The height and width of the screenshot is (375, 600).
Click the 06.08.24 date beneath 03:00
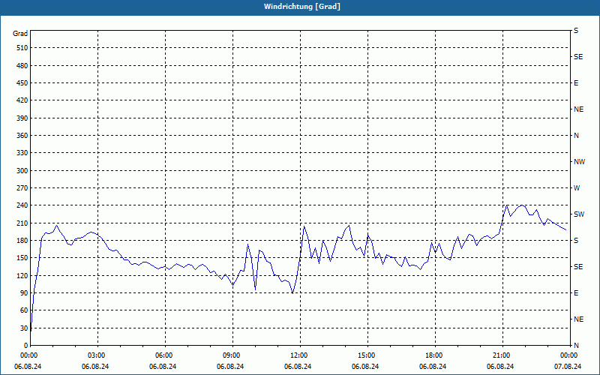coord(95,367)
